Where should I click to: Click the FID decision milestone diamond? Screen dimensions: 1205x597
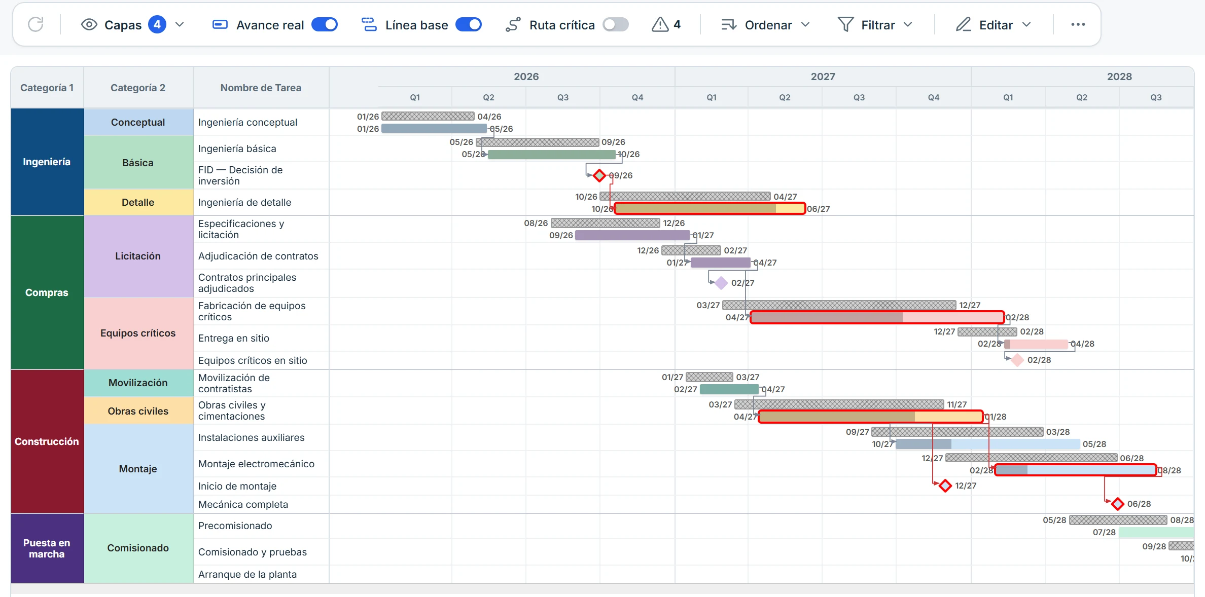tap(599, 175)
